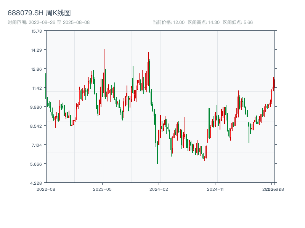Click the y-axis value 15.73
Viewport: 305px width, 228px height.
[37, 31]
